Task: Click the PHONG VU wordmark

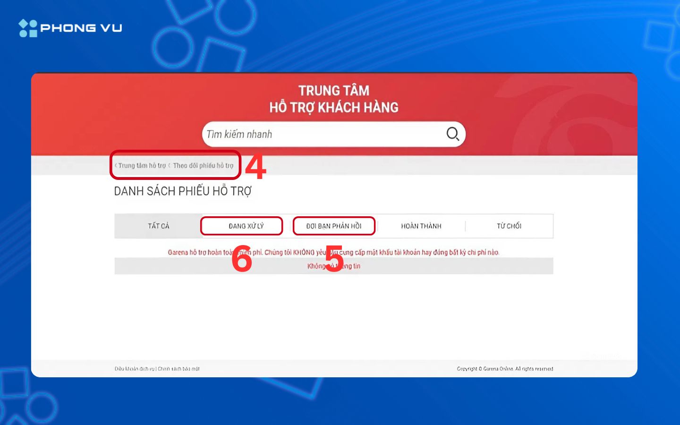Action: tap(81, 28)
